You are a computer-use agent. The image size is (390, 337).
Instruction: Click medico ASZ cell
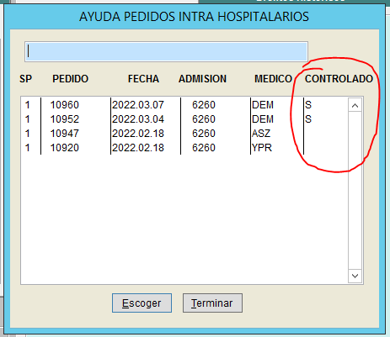261,134
